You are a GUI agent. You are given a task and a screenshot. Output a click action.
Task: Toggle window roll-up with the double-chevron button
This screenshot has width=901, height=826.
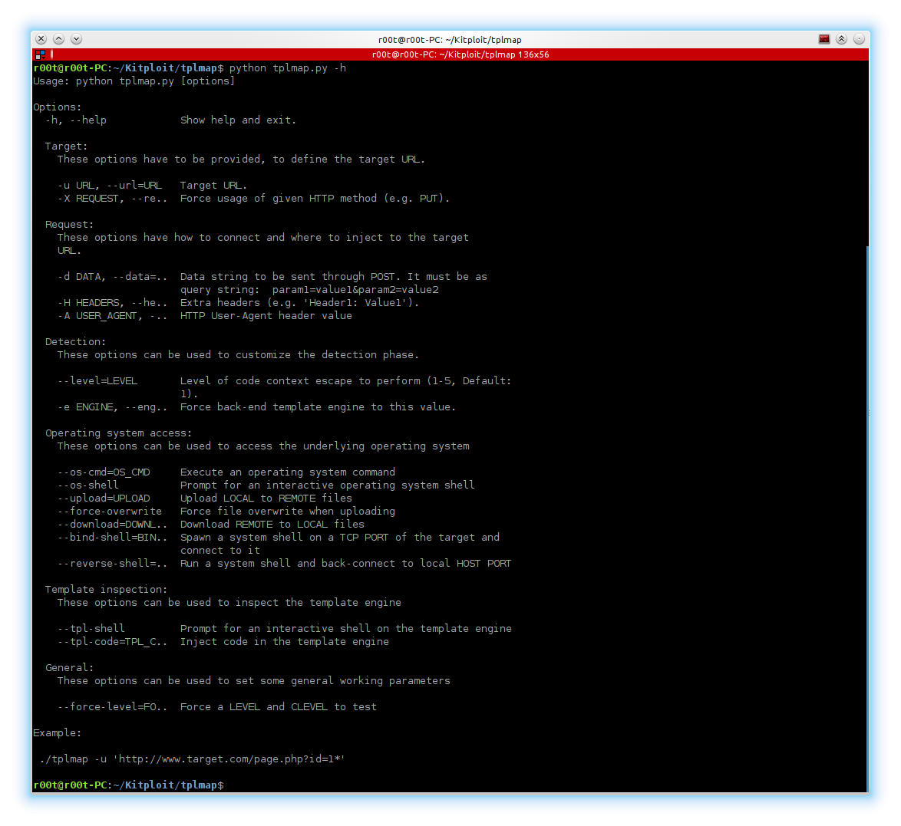pos(841,38)
